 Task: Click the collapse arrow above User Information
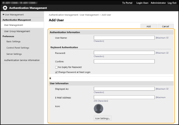click(50, 78)
